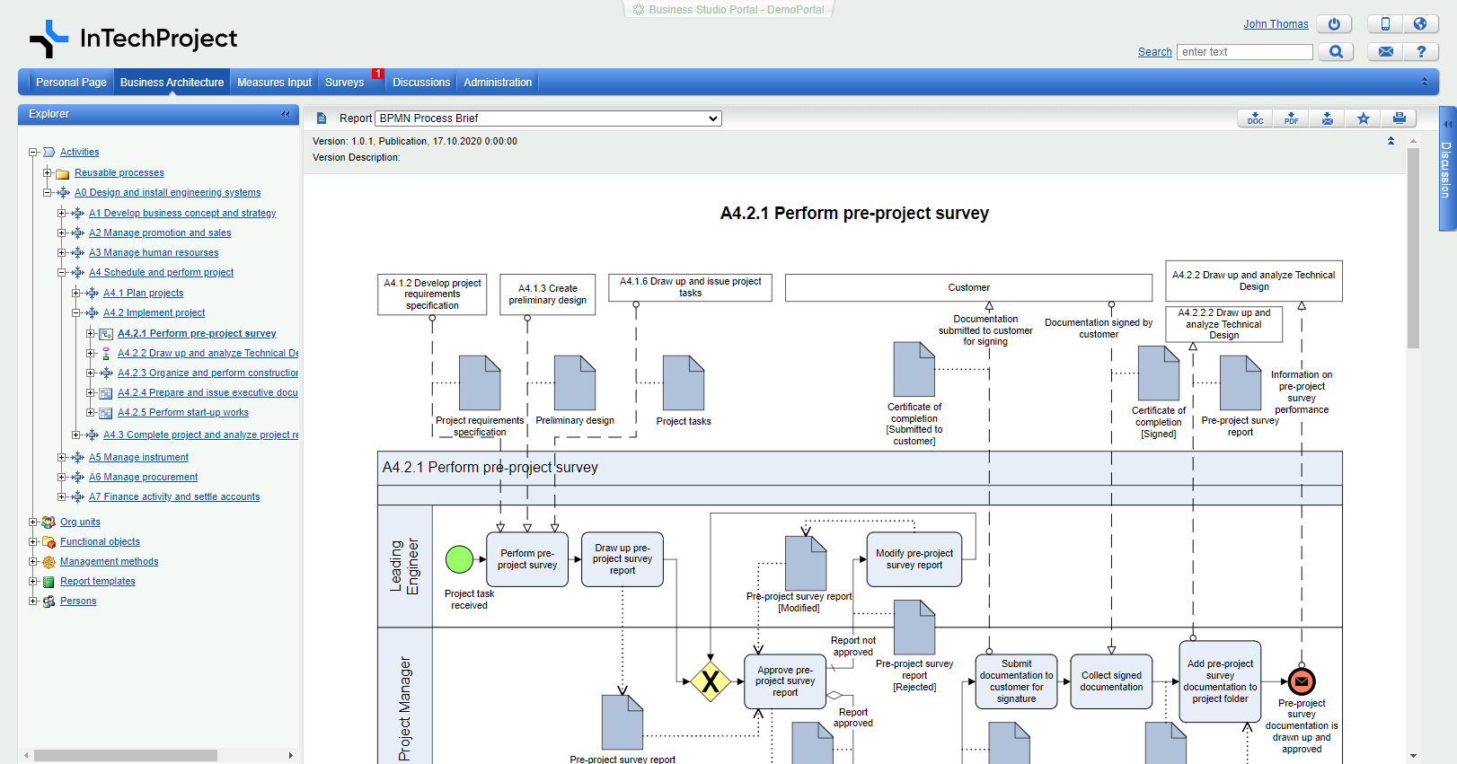Click the Functional objects icon
The height and width of the screenshot is (764, 1457).
(49, 542)
